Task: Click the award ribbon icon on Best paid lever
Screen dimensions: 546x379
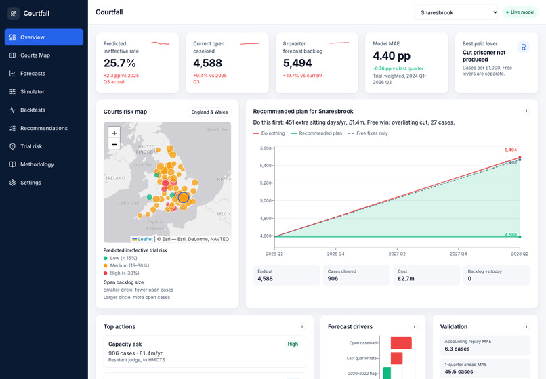Action: click(x=524, y=47)
